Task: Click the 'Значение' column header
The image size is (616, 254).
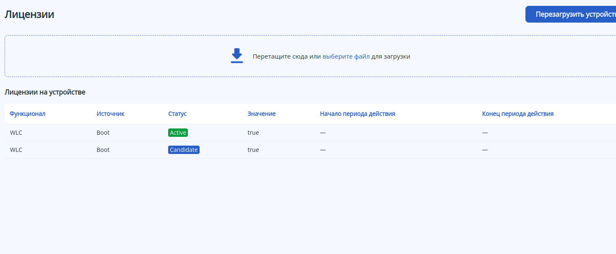Action: (x=261, y=114)
